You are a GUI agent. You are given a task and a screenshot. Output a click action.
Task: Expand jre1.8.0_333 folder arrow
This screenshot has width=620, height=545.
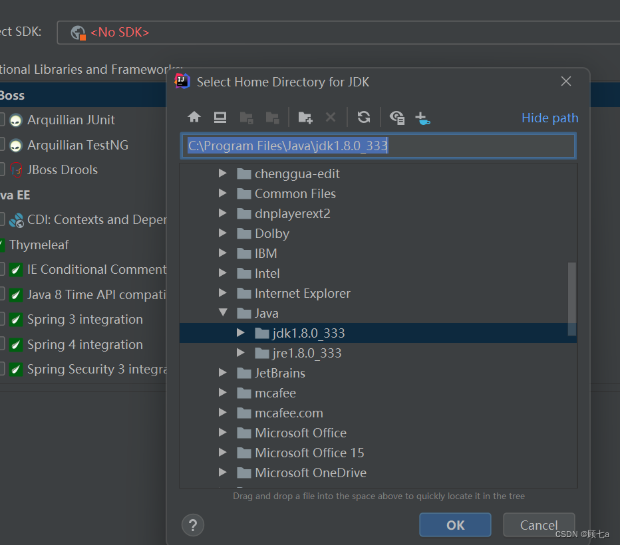pos(240,353)
